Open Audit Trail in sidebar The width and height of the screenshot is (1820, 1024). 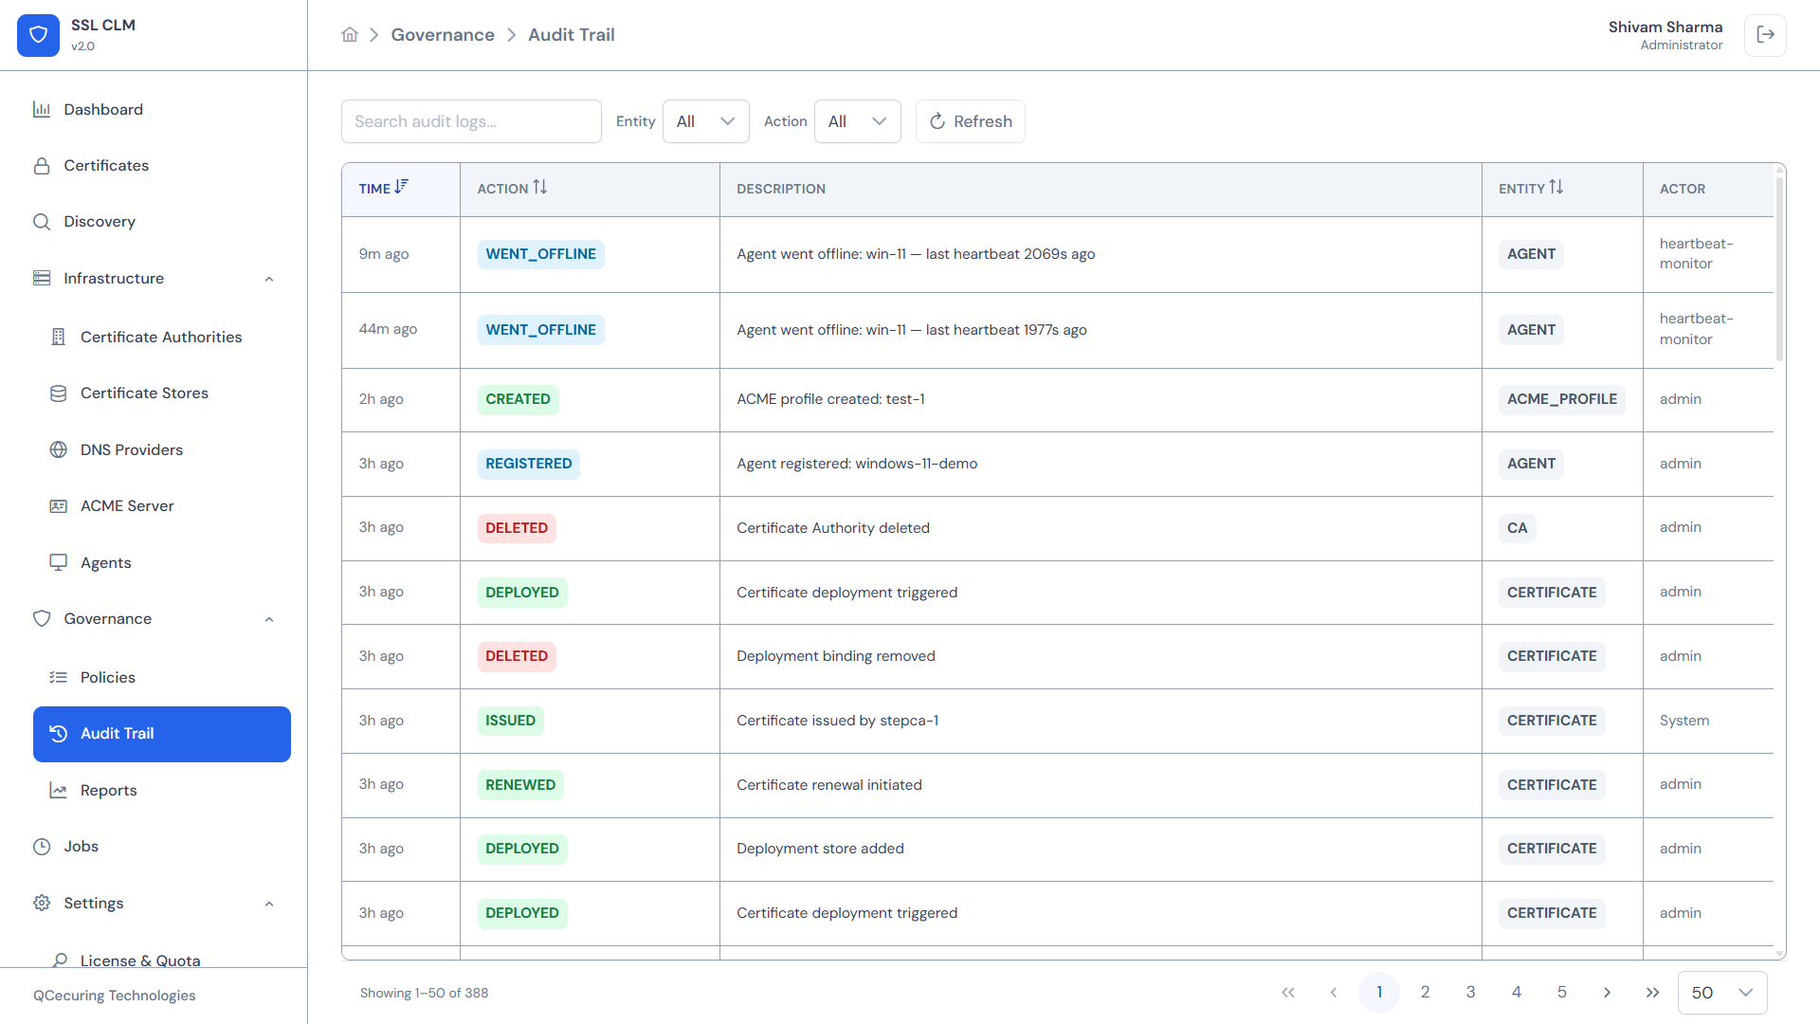point(162,734)
